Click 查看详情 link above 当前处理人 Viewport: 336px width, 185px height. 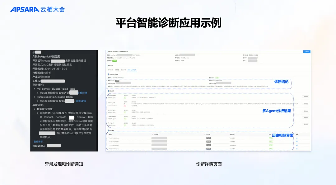(x=38, y=142)
